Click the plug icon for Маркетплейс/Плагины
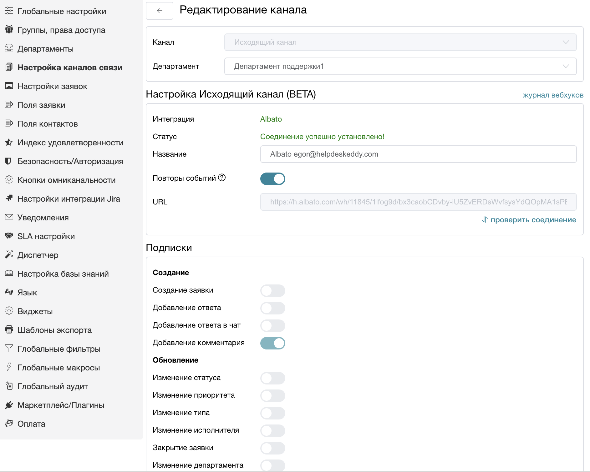Viewport: 590px width, 472px height. coord(9,405)
